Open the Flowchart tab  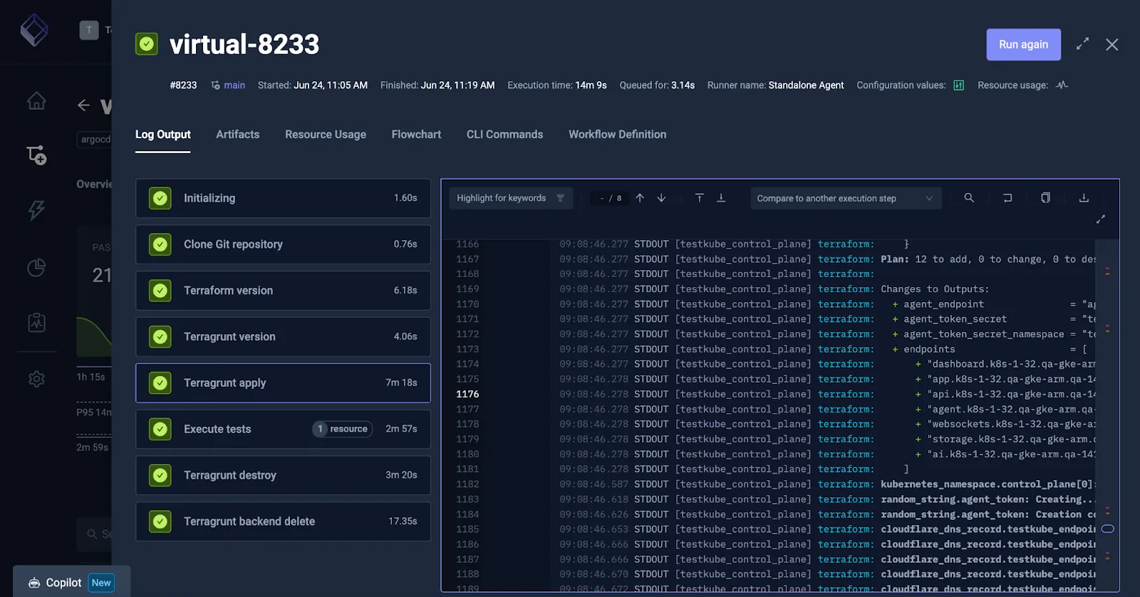pos(416,134)
